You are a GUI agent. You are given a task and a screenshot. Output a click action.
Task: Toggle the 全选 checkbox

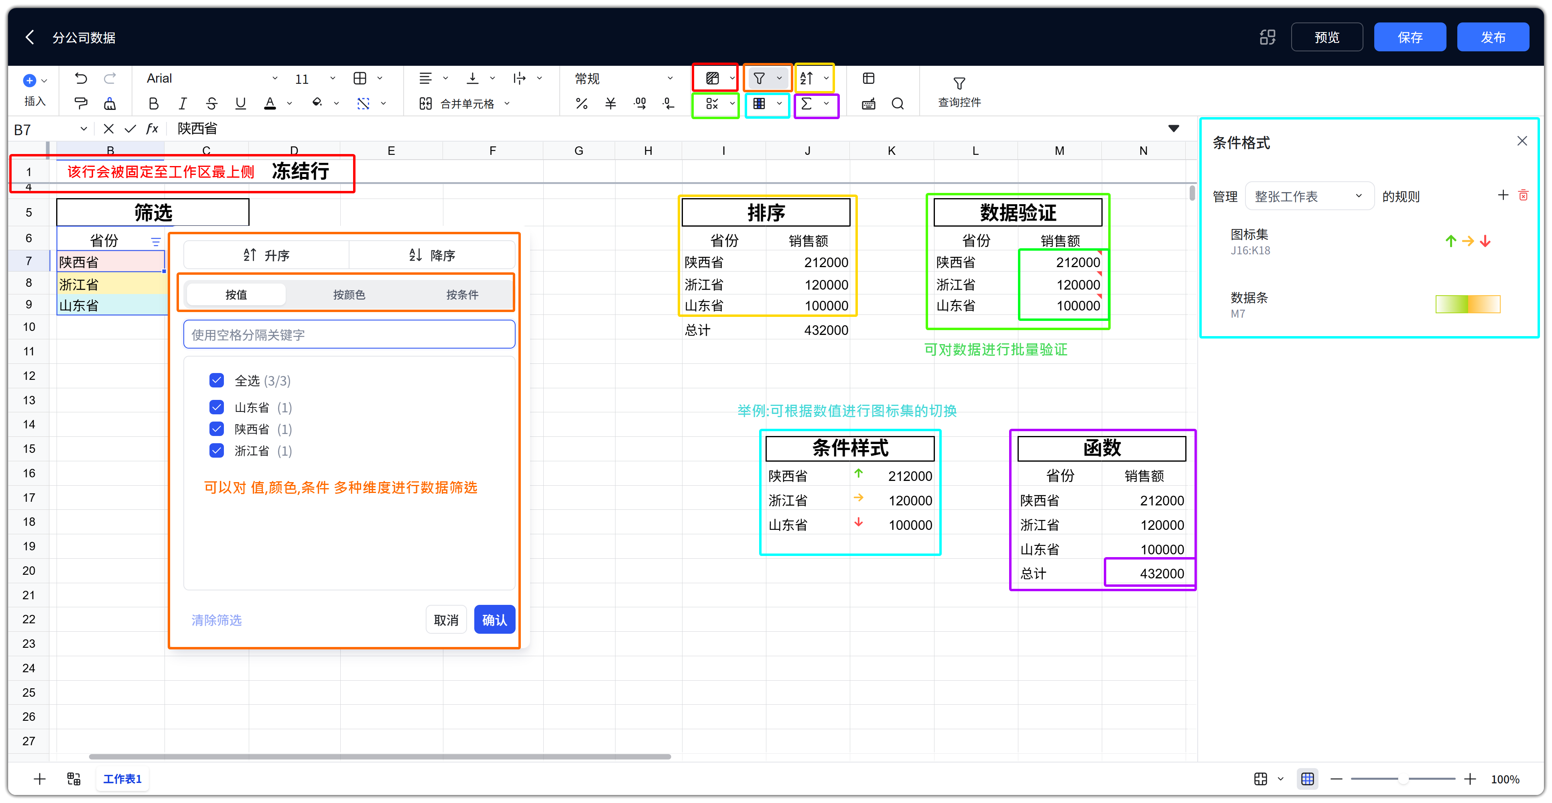tap(216, 380)
